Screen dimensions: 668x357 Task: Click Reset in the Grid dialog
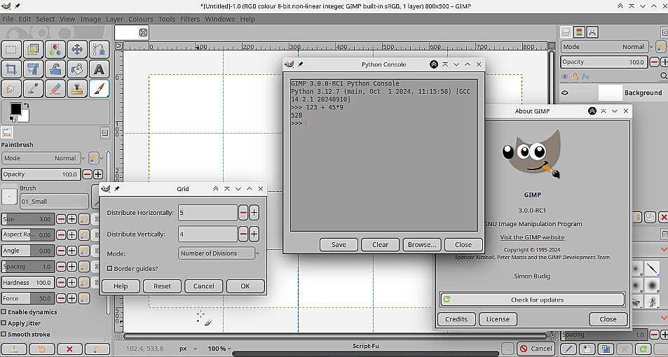click(x=163, y=286)
